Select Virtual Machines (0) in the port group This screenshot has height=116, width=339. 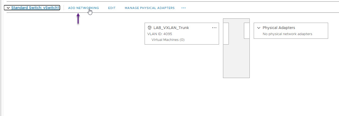(168, 40)
